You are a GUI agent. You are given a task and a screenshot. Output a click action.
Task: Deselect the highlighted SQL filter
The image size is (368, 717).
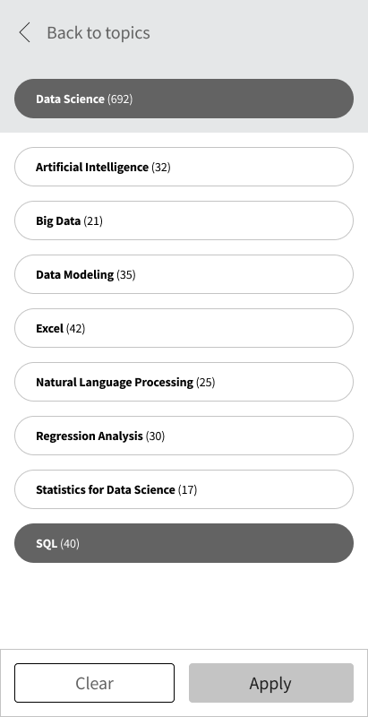point(184,543)
